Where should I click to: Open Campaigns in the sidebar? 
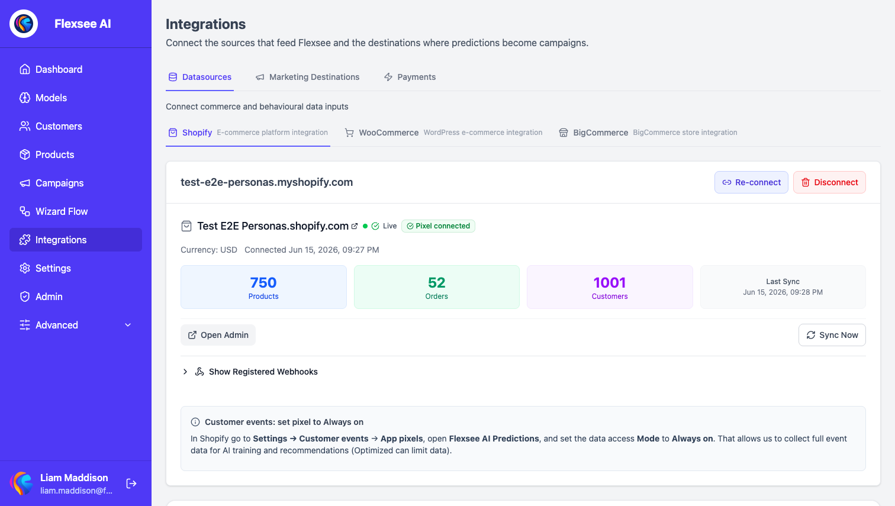76,183
